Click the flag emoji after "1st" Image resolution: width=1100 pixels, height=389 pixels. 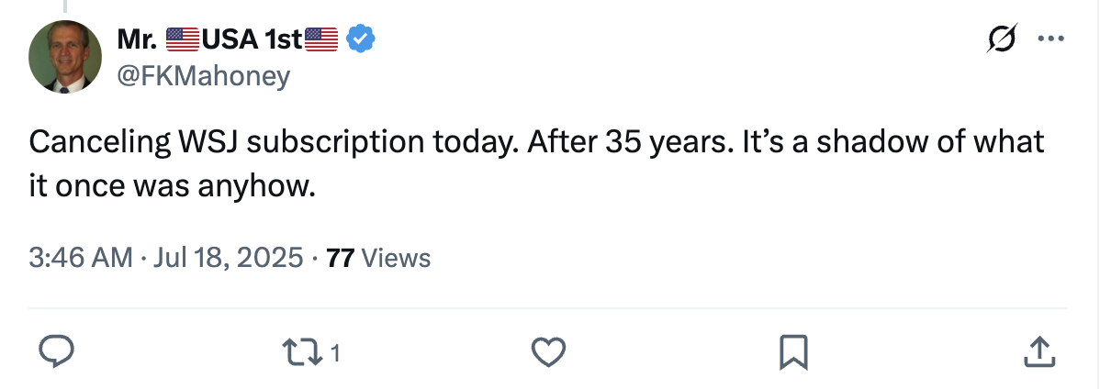(321, 39)
